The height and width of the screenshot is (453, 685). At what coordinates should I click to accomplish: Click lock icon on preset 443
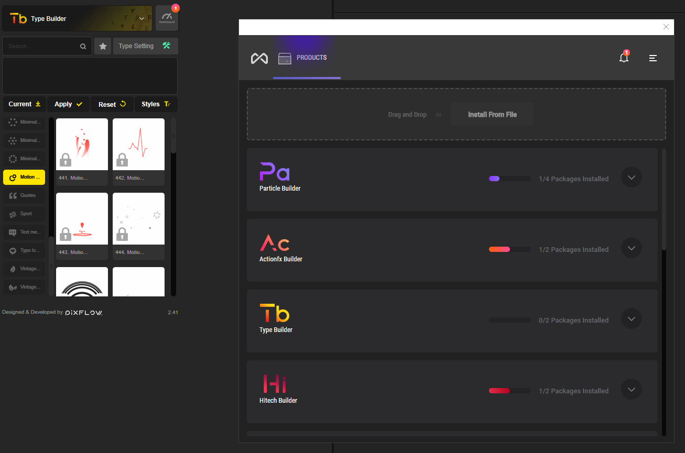pyautogui.click(x=65, y=234)
